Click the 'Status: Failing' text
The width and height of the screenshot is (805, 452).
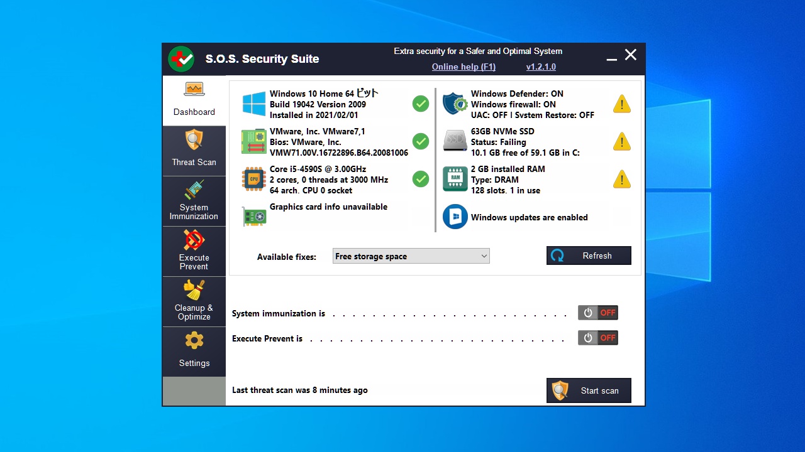[499, 142]
